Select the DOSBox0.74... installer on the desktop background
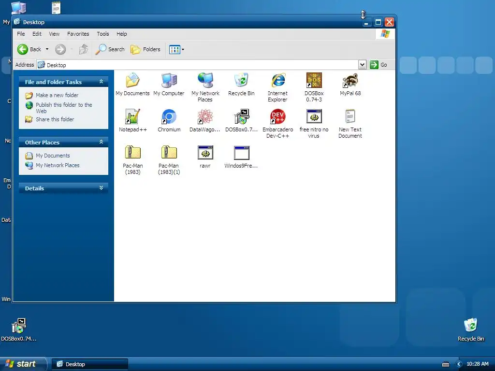Viewport: 495px width, 371px height. (x=19, y=329)
